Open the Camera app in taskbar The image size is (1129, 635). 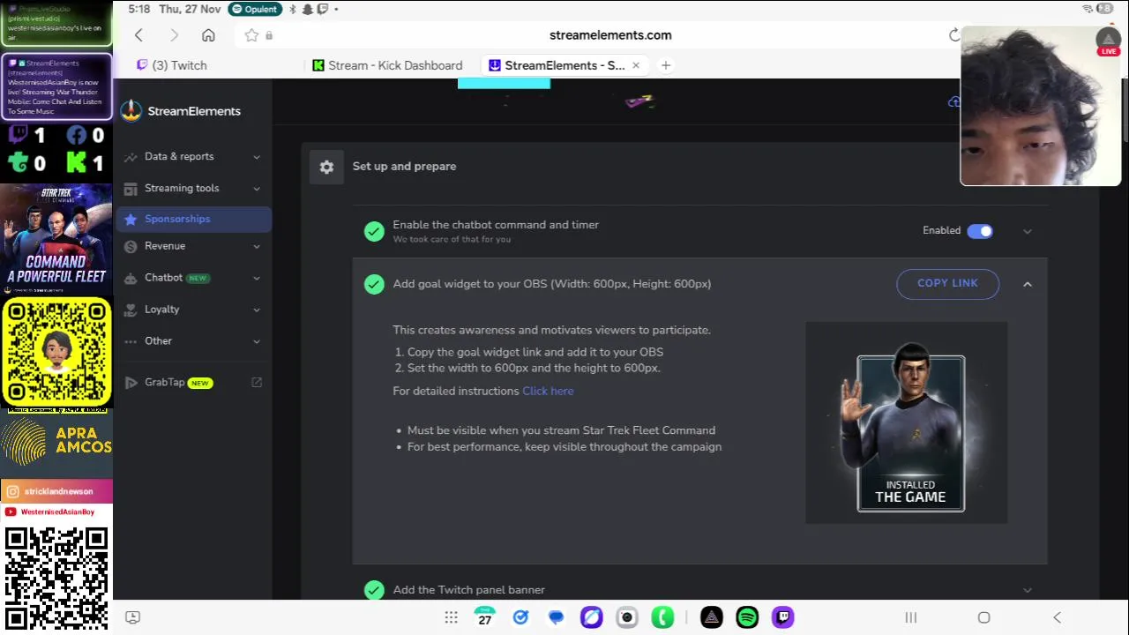click(x=627, y=617)
